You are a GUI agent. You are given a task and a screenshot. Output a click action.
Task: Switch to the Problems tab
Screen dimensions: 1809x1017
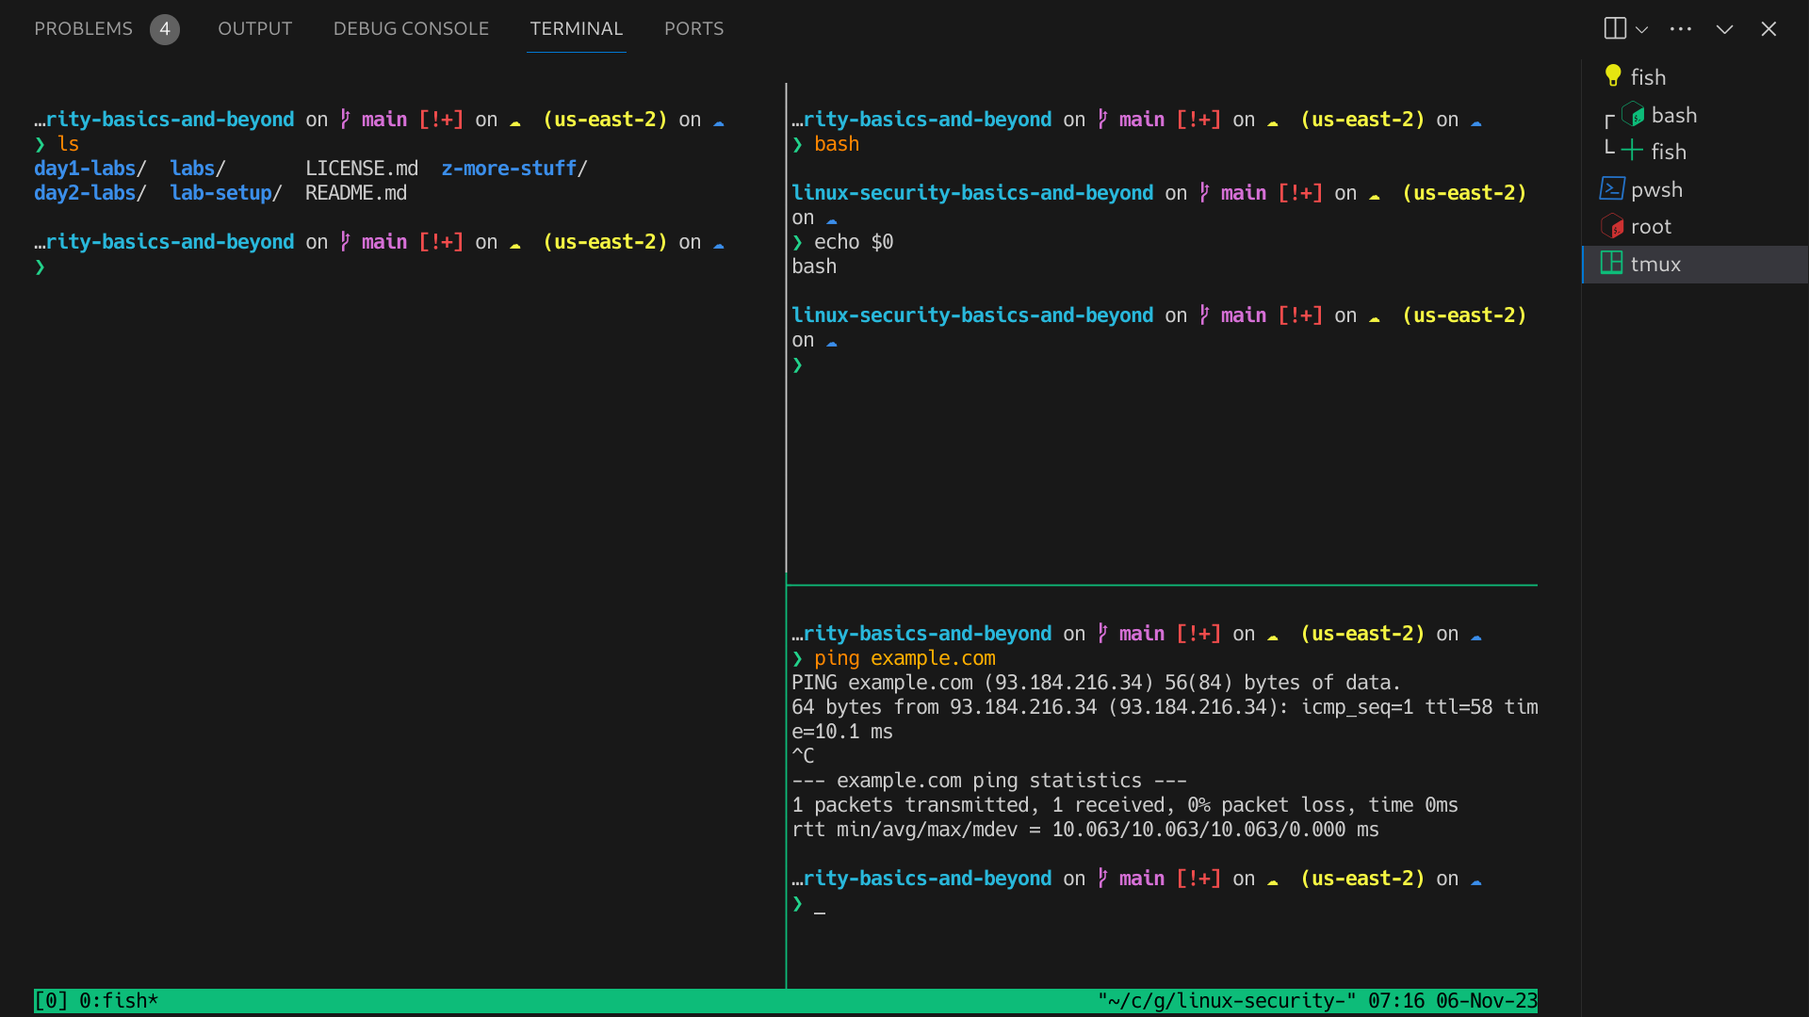tap(83, 29)
